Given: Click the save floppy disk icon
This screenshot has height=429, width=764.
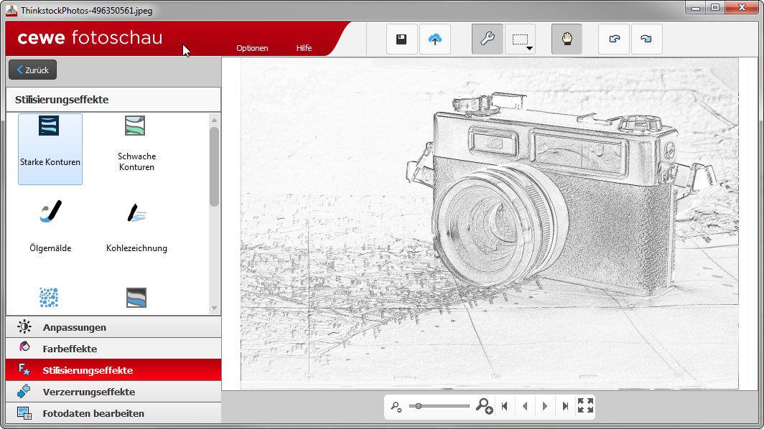Looking at the screenshot, I should point(401,39).
